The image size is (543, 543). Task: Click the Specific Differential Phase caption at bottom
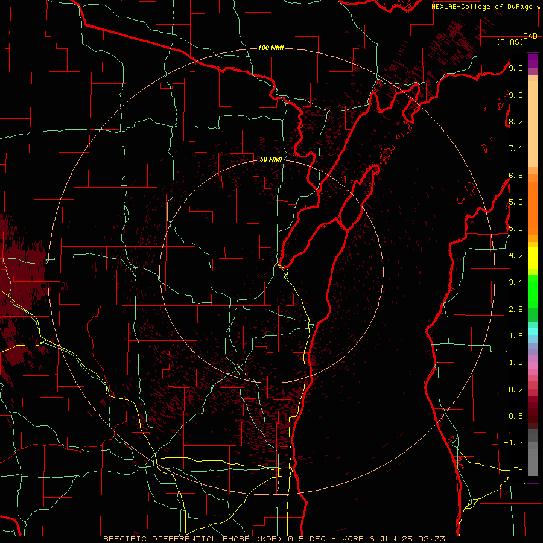[x=274, y=539]
